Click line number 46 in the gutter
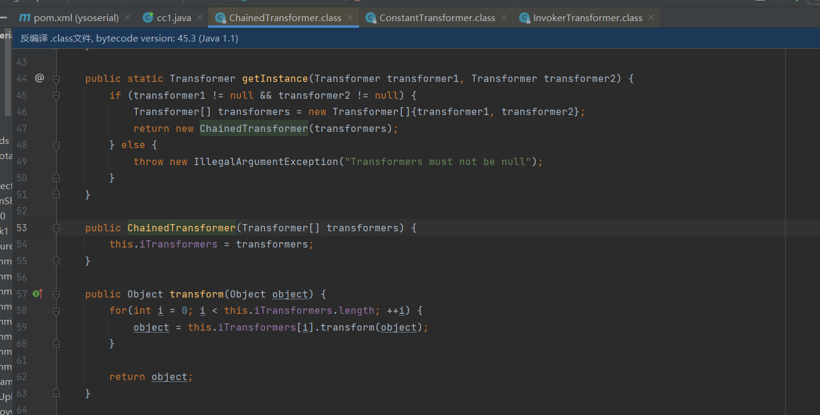This screenshot has width=820, height=415. coord(22,112)
